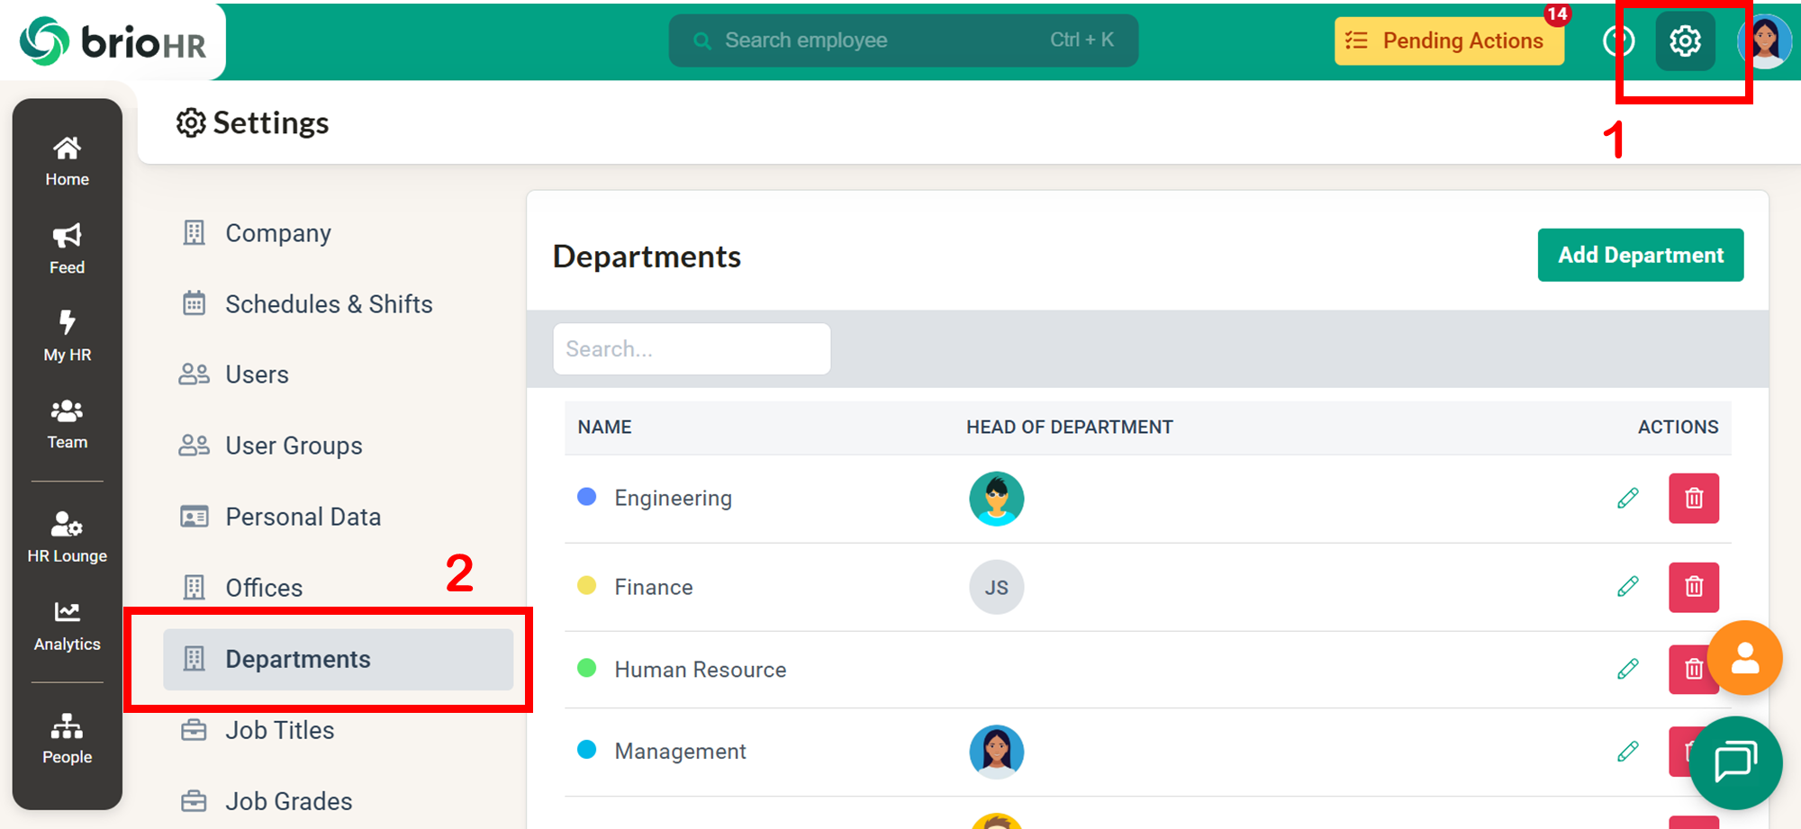1801x829 pixels.
Task: Click the edit pencil for Engineering department
Action: 1627,498
